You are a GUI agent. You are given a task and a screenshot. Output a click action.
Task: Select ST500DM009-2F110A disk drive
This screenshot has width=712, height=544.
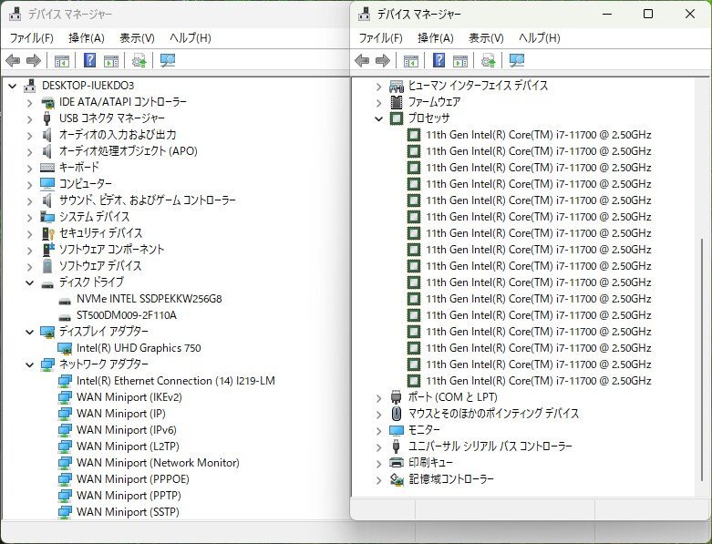click(x=126, y=315)
